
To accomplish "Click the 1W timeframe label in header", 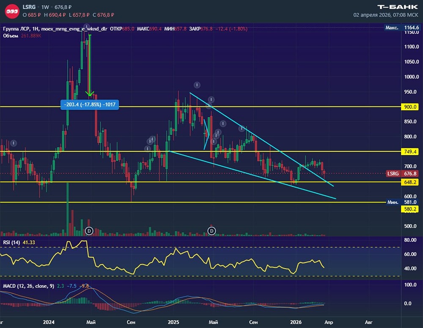I will pyautogui.click(x=45, y=7).
